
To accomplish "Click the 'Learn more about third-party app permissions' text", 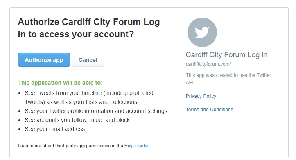I will tap(70, 146).
